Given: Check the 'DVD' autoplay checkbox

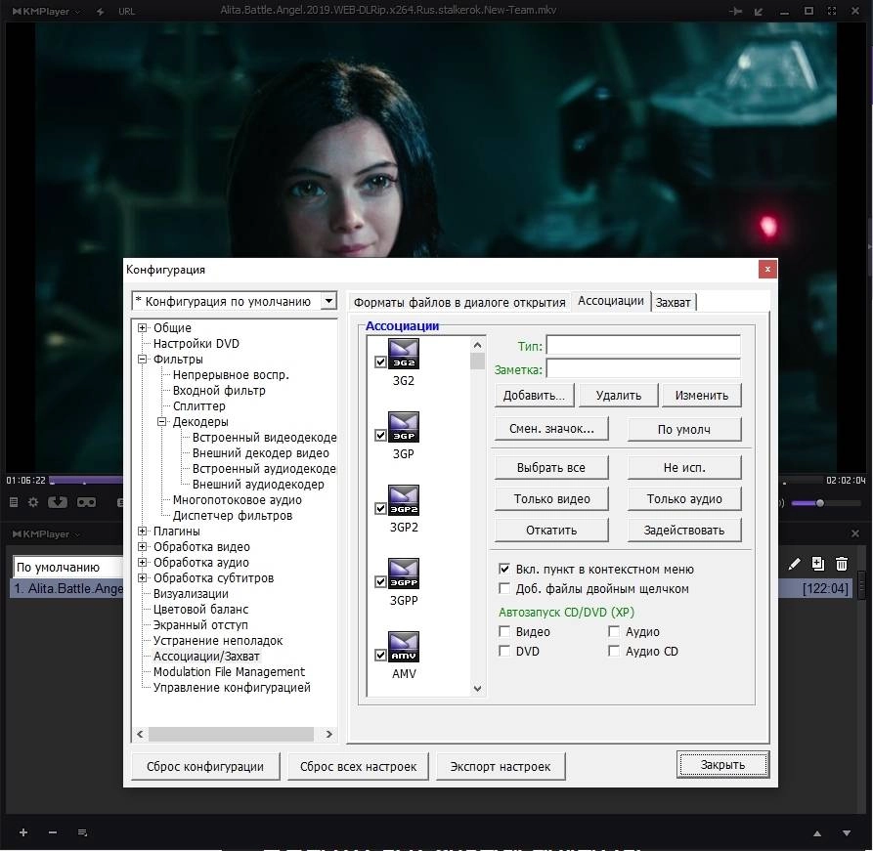Looking at the screenshot, I should [x=504, y=651].
